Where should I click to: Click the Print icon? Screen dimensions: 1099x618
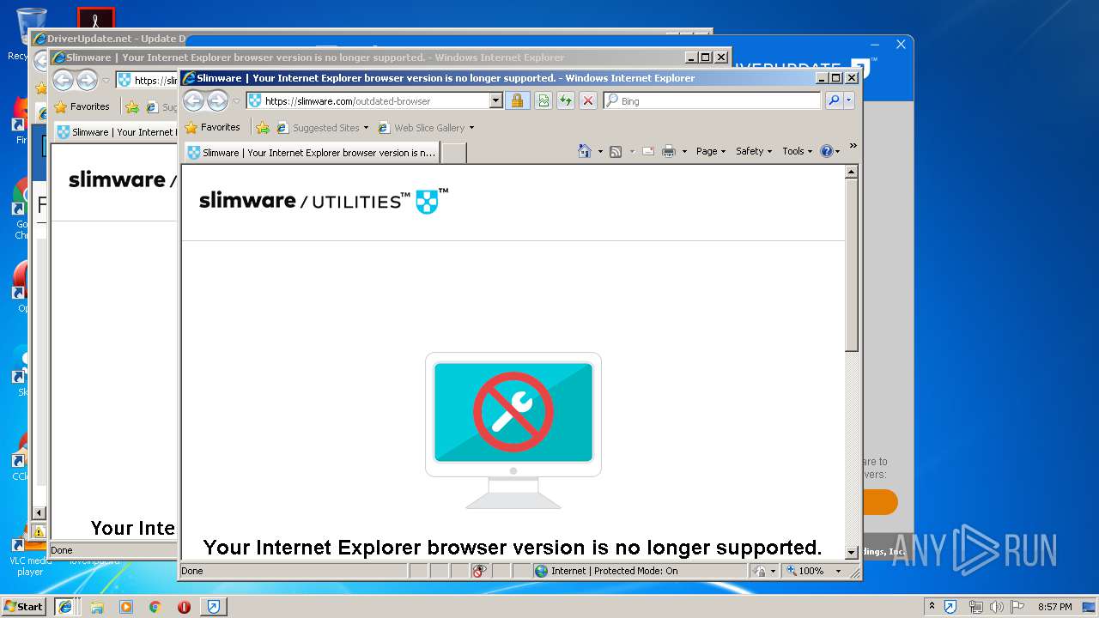pyautogui.click(x=669, y=151)
